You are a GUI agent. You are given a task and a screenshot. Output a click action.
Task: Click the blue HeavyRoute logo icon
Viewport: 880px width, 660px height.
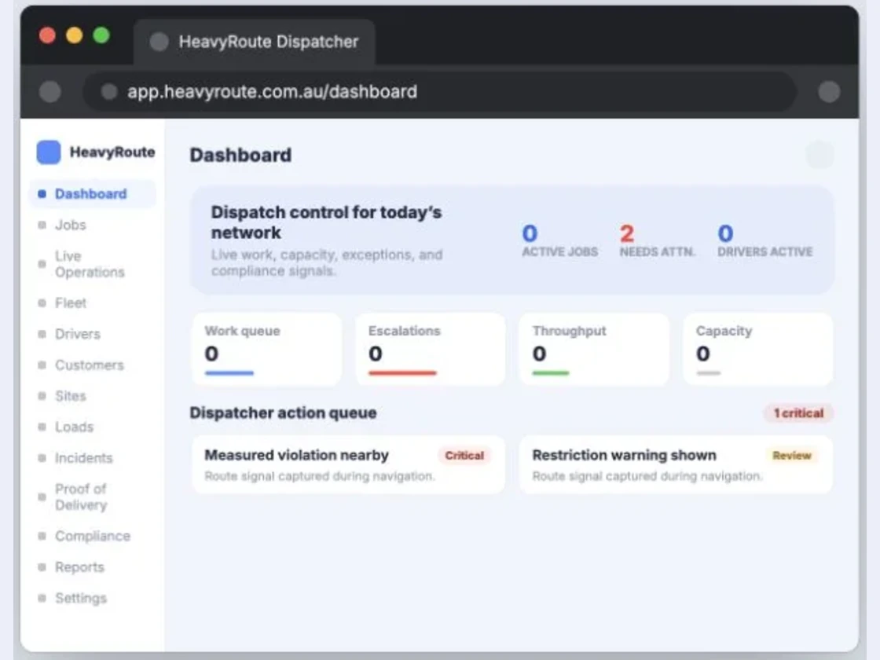tap(49, 152)
